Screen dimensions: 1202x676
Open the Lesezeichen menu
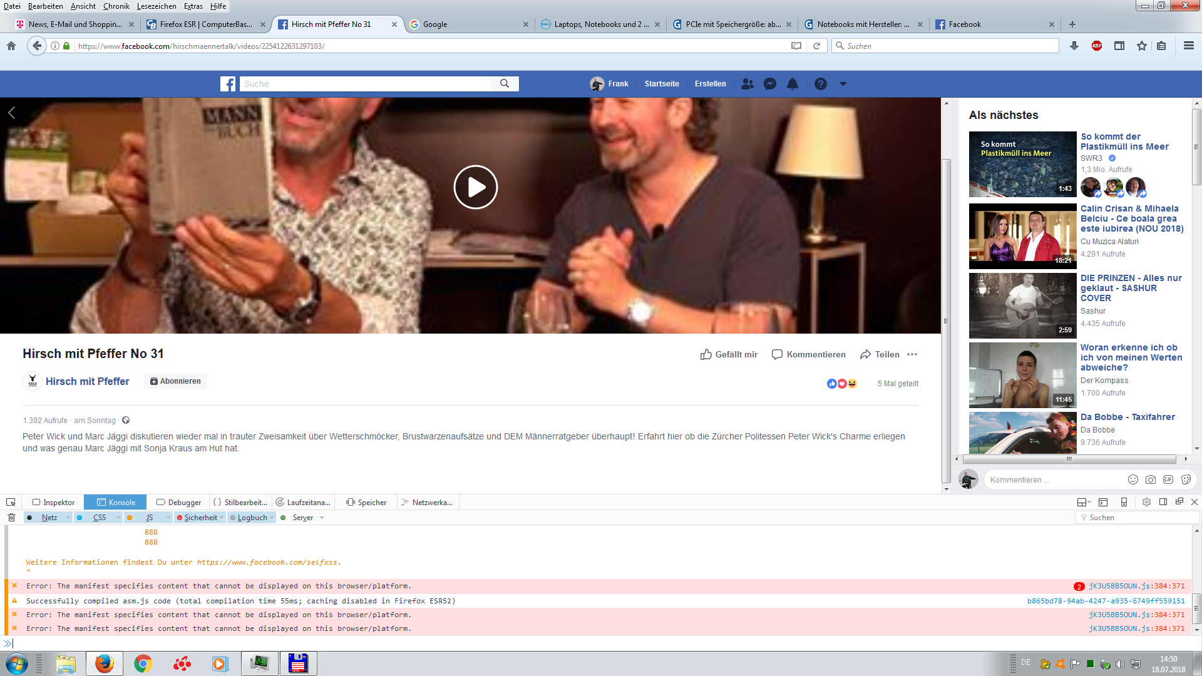(157, 6)
